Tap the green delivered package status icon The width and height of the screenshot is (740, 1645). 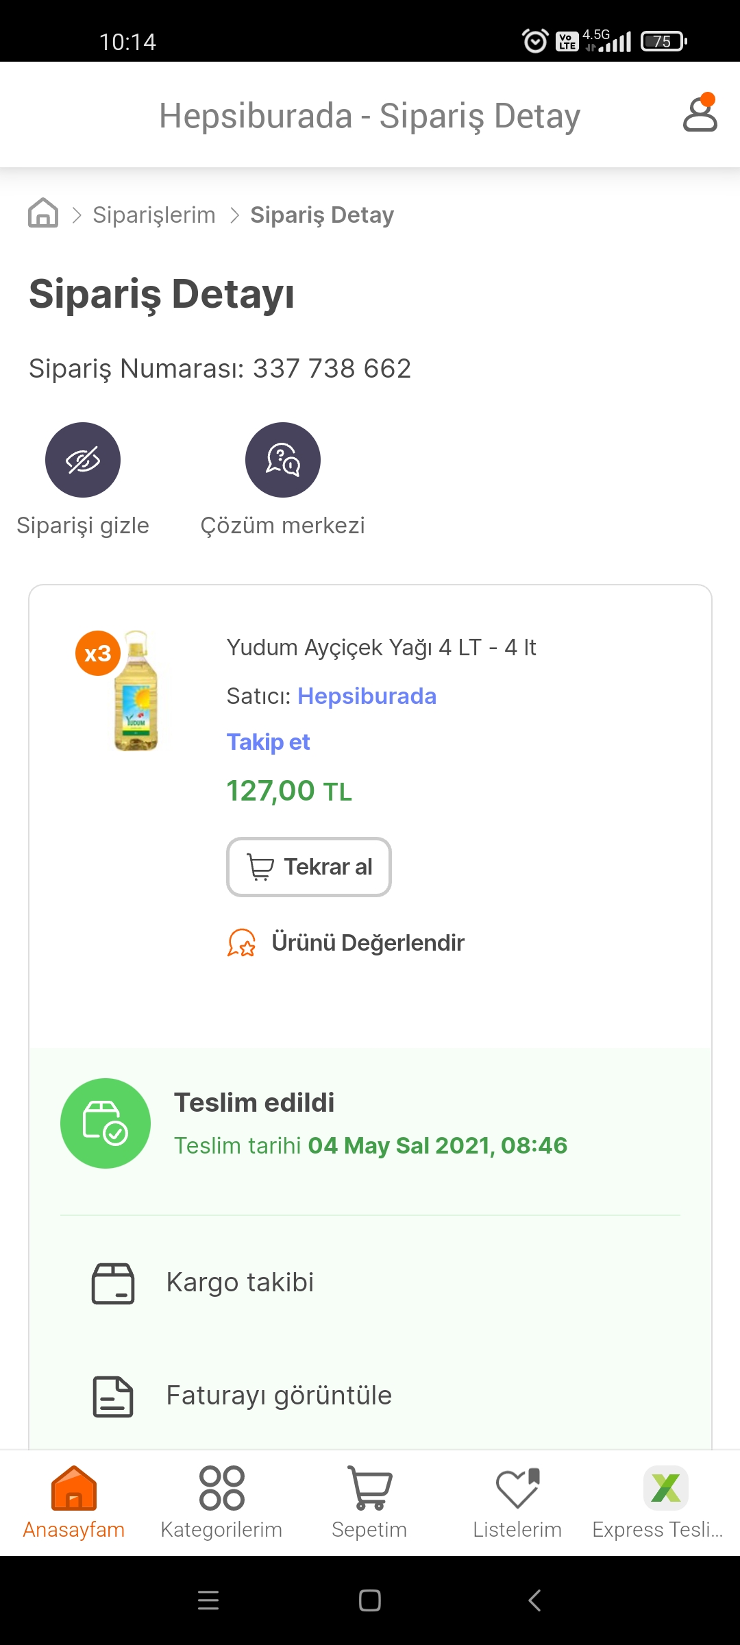click(x=106, y=1123)
